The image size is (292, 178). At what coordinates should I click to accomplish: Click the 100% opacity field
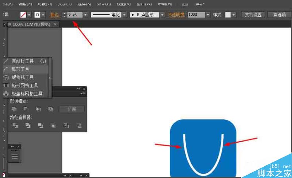click(x=196, y=15)
